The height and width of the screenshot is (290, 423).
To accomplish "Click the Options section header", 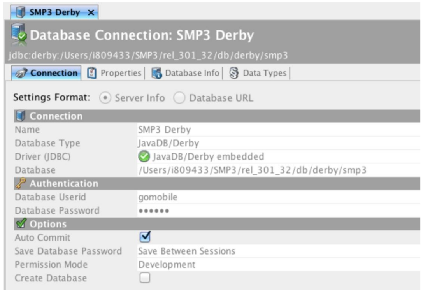I will 217,224.
